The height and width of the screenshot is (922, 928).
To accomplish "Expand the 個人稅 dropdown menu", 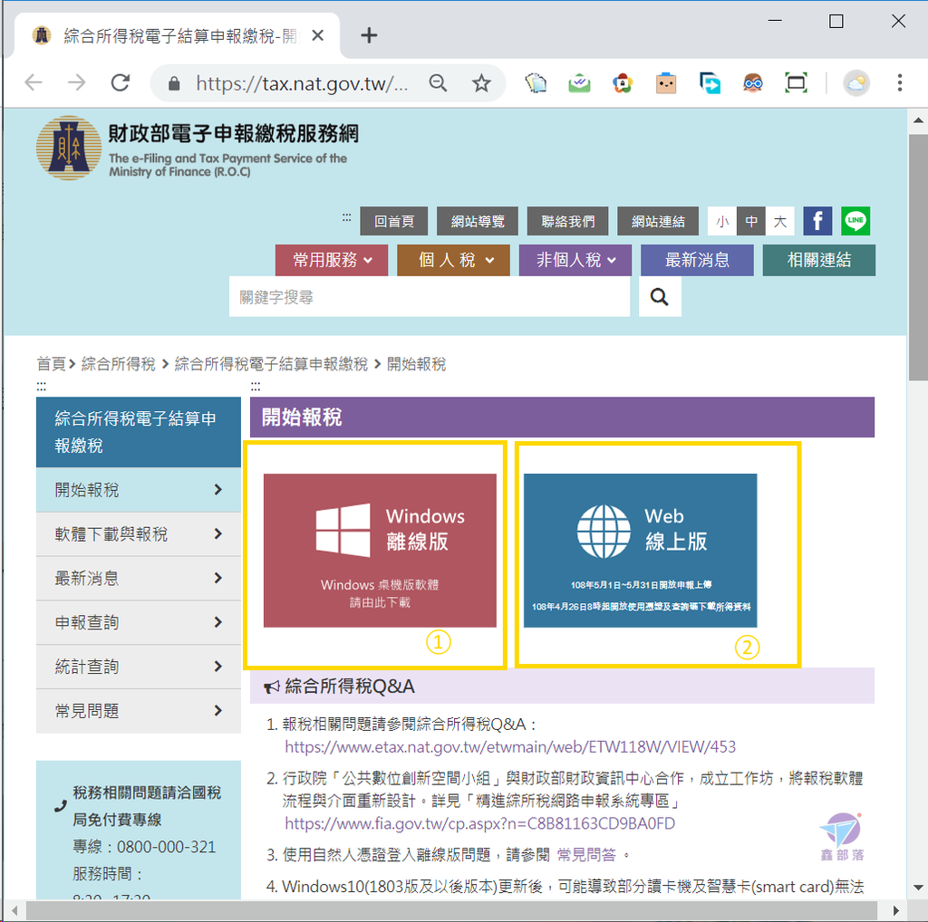I will pos(453,260).
